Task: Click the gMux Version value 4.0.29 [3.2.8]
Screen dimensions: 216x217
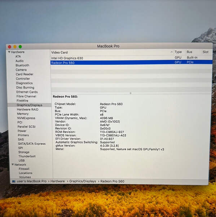Action: 110,146
